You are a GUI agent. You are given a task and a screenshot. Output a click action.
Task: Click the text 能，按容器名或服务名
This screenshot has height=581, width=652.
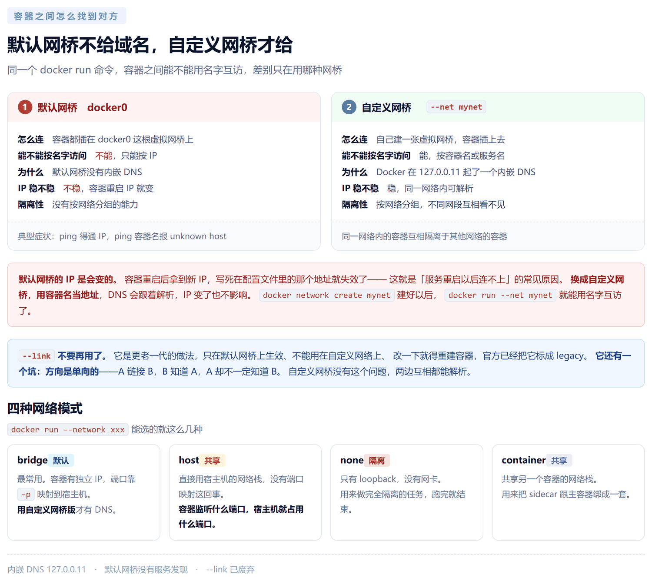(462, 156)
